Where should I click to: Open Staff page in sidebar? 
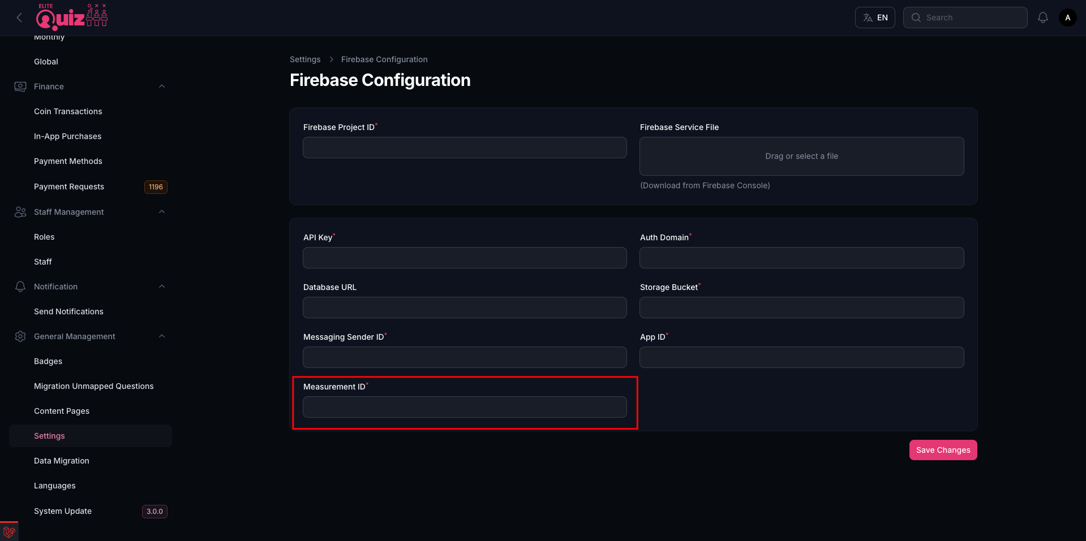[x=42, y=262]
